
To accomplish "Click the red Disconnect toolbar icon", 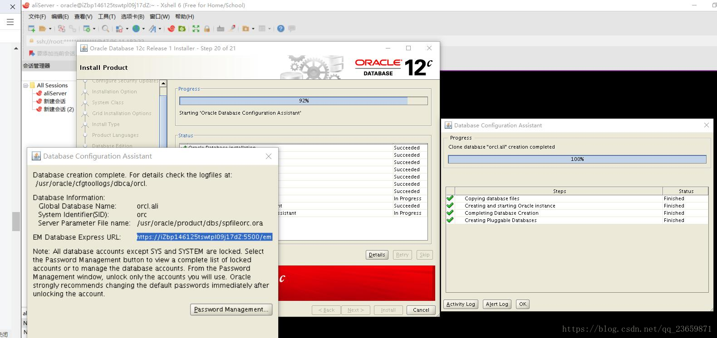I will coord(62,29).
